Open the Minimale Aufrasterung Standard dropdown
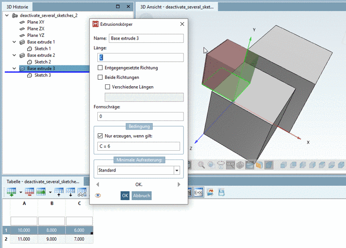The width and height of the screenshot is (346, 248). pos(177,170)
